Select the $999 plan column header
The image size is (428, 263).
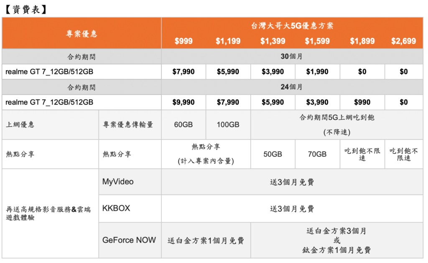point(183,41)
